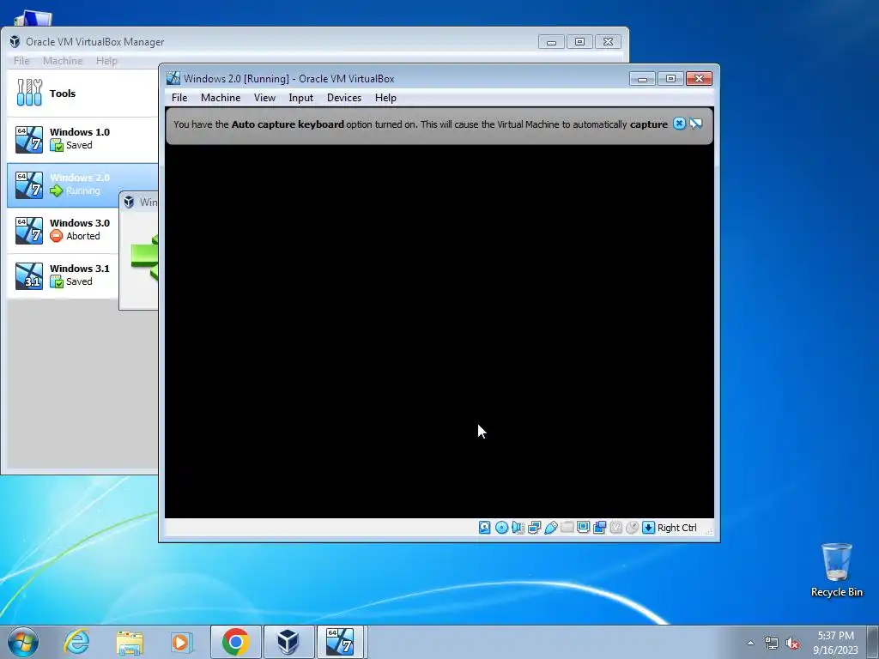This screenshot has height=659, width=879.
Task: Click the shared folders status icon
Action: click(567, 528)
